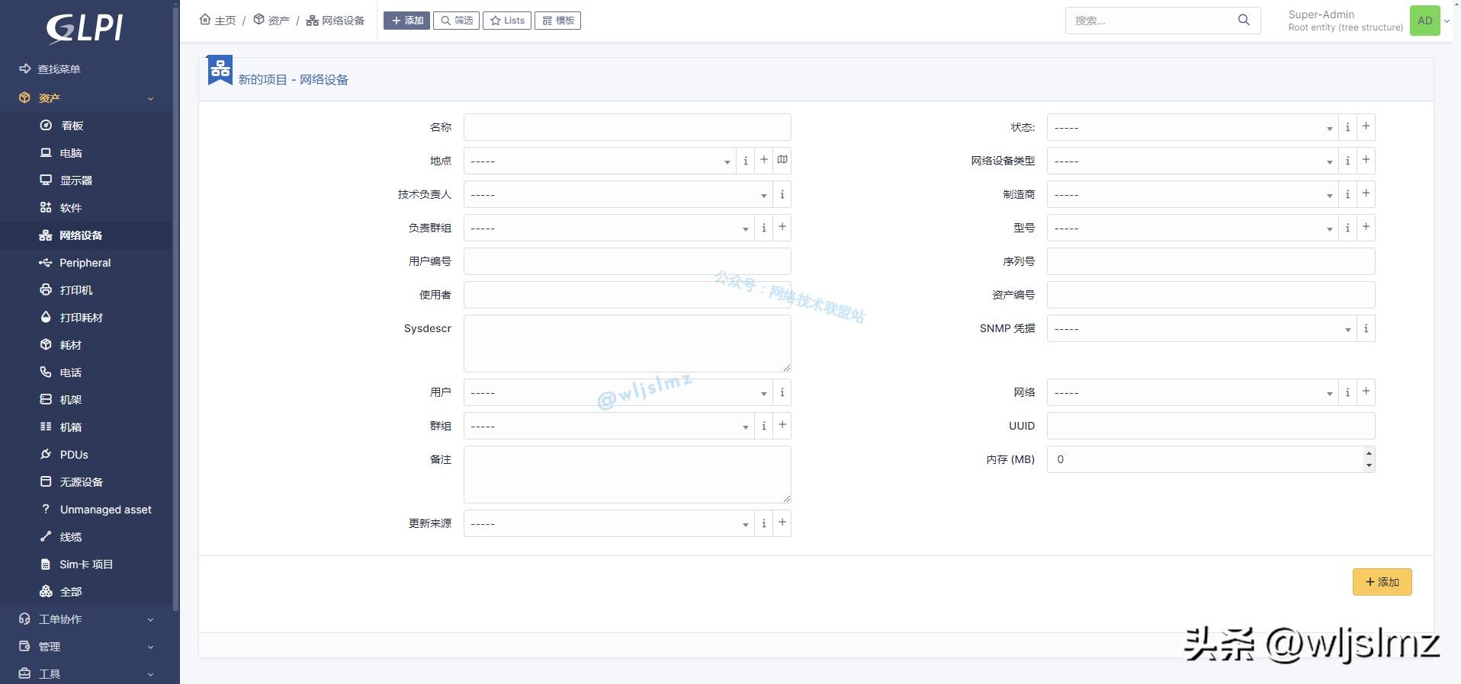
Task: Click the info icon next to 技术负责人
Action: point(782,194)
